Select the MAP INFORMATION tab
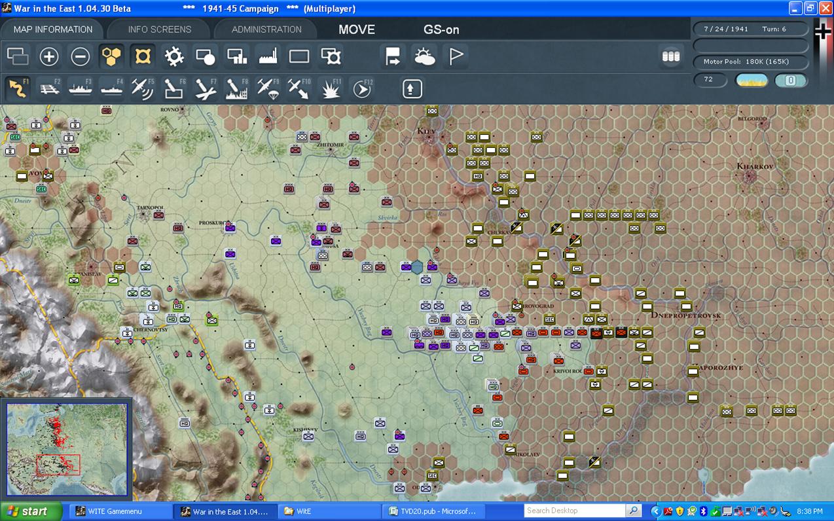834x521 pixels. tap(53, 29)
